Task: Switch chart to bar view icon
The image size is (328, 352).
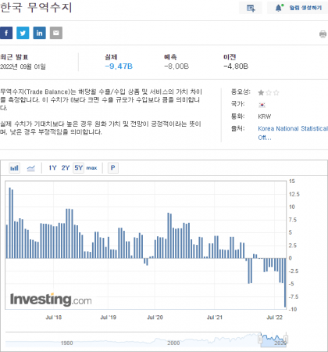Action: pyautogui.click(x=14, y=168)
